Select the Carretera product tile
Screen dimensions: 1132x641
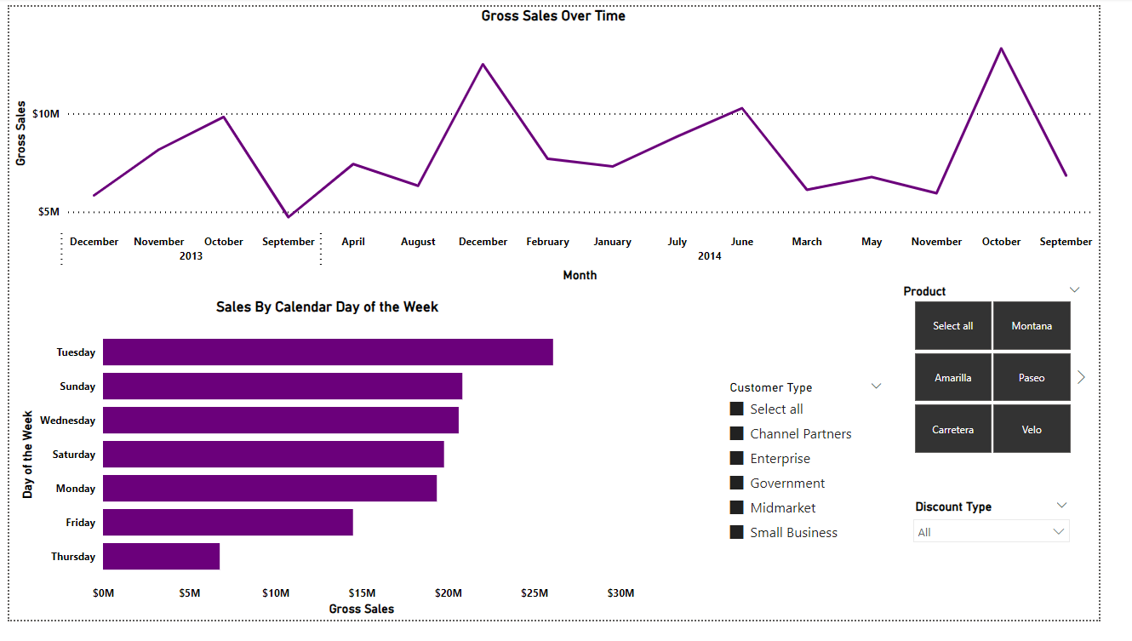(953, 428)
